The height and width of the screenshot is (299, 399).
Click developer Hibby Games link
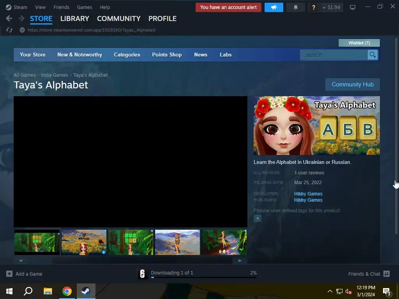point(309,194)
